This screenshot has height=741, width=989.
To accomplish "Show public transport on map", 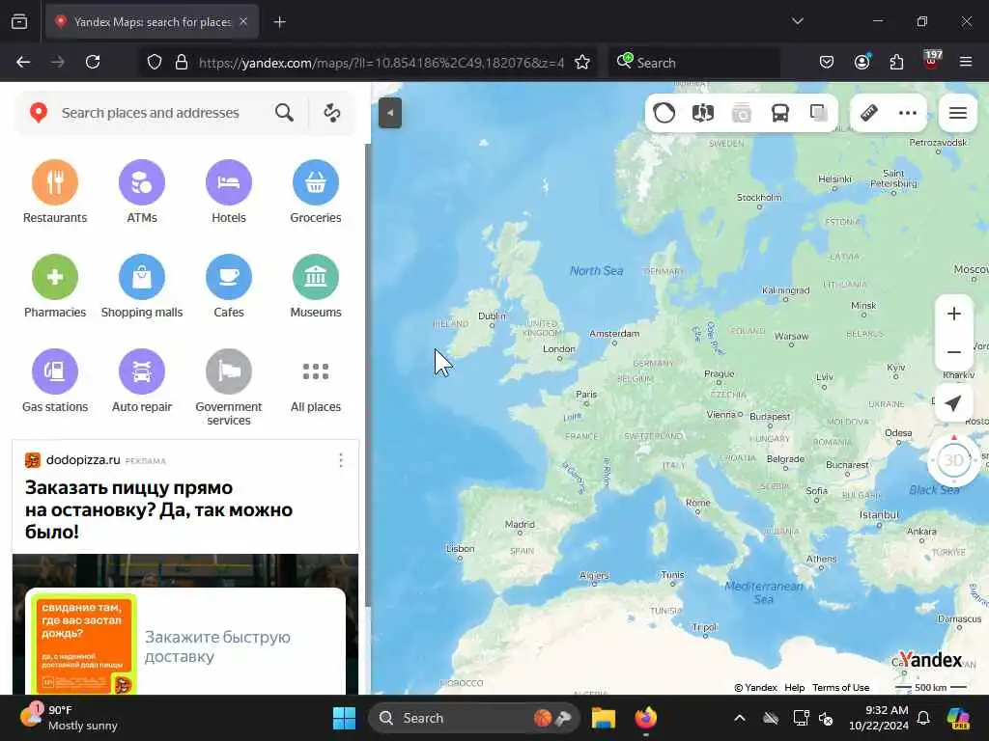I will click(x=780, y=114).
